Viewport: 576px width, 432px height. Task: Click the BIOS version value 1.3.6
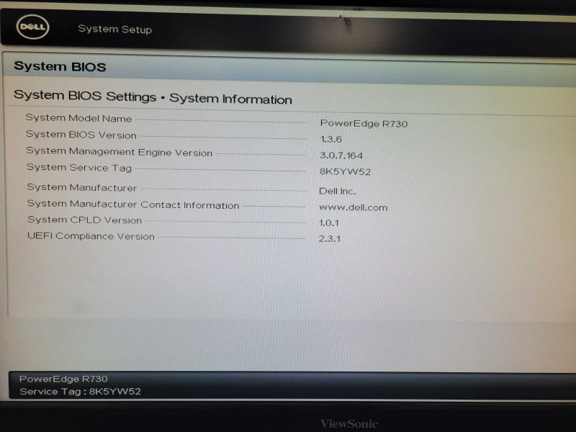(x=330, y=139)
